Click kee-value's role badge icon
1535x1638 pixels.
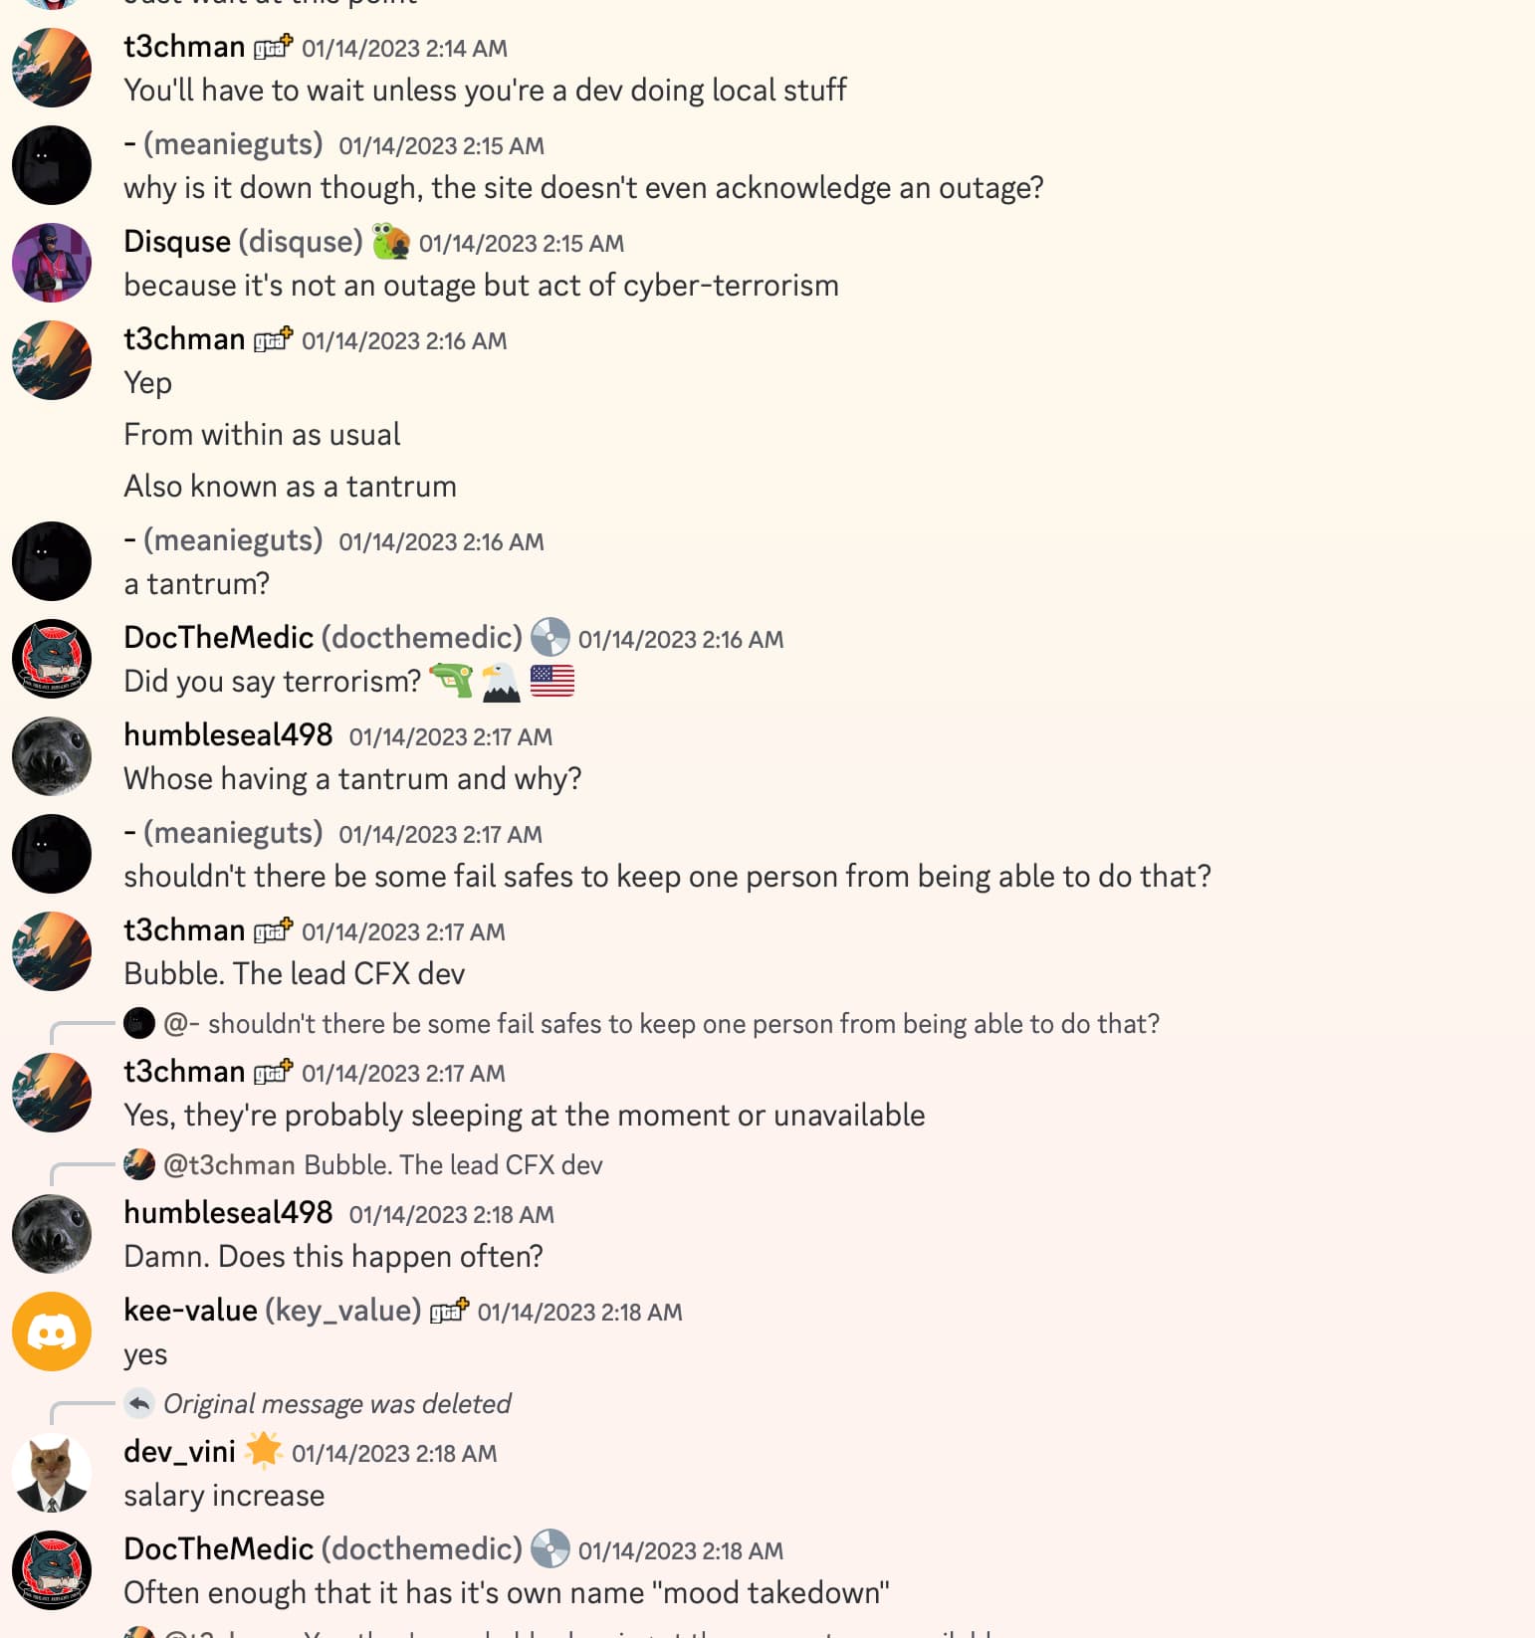(449, 1311)
